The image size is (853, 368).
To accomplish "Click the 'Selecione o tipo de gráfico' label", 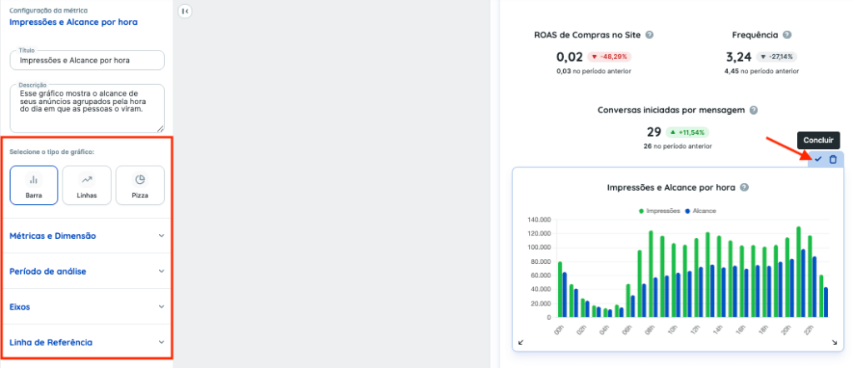I will 52,152.
